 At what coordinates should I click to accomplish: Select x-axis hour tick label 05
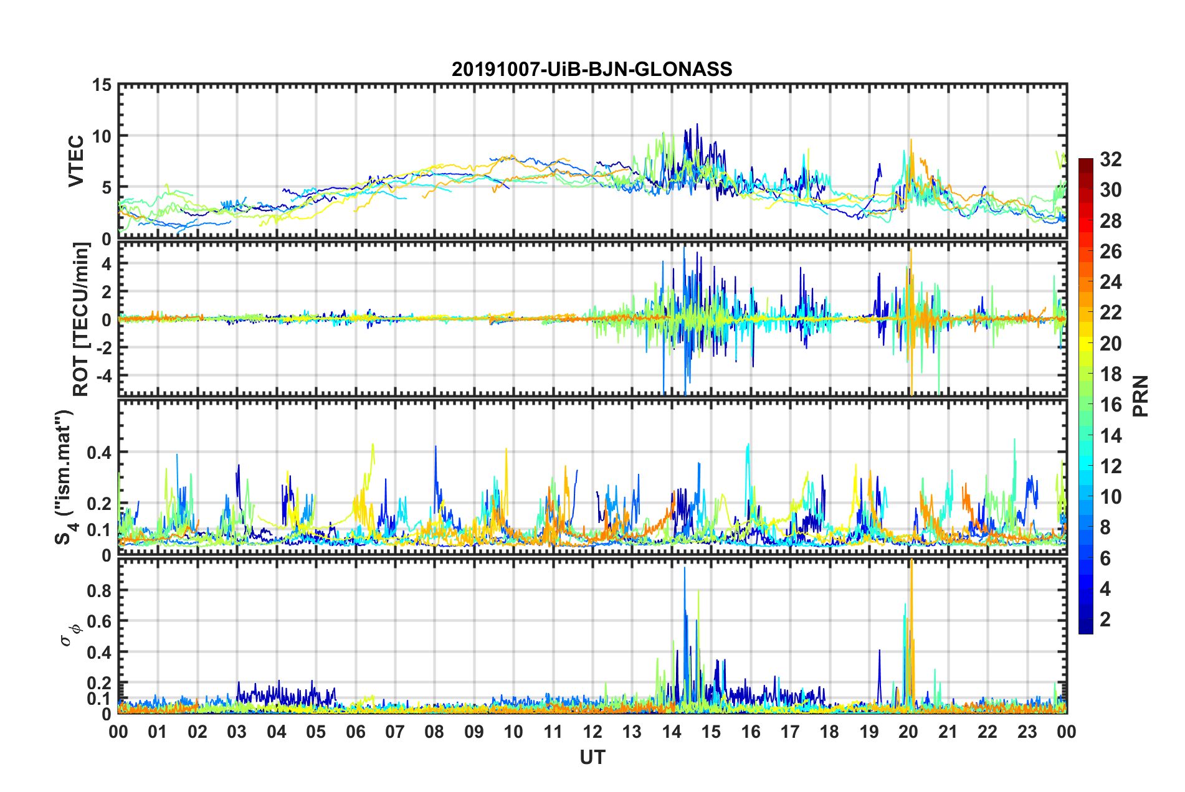[x=316, y=732]
